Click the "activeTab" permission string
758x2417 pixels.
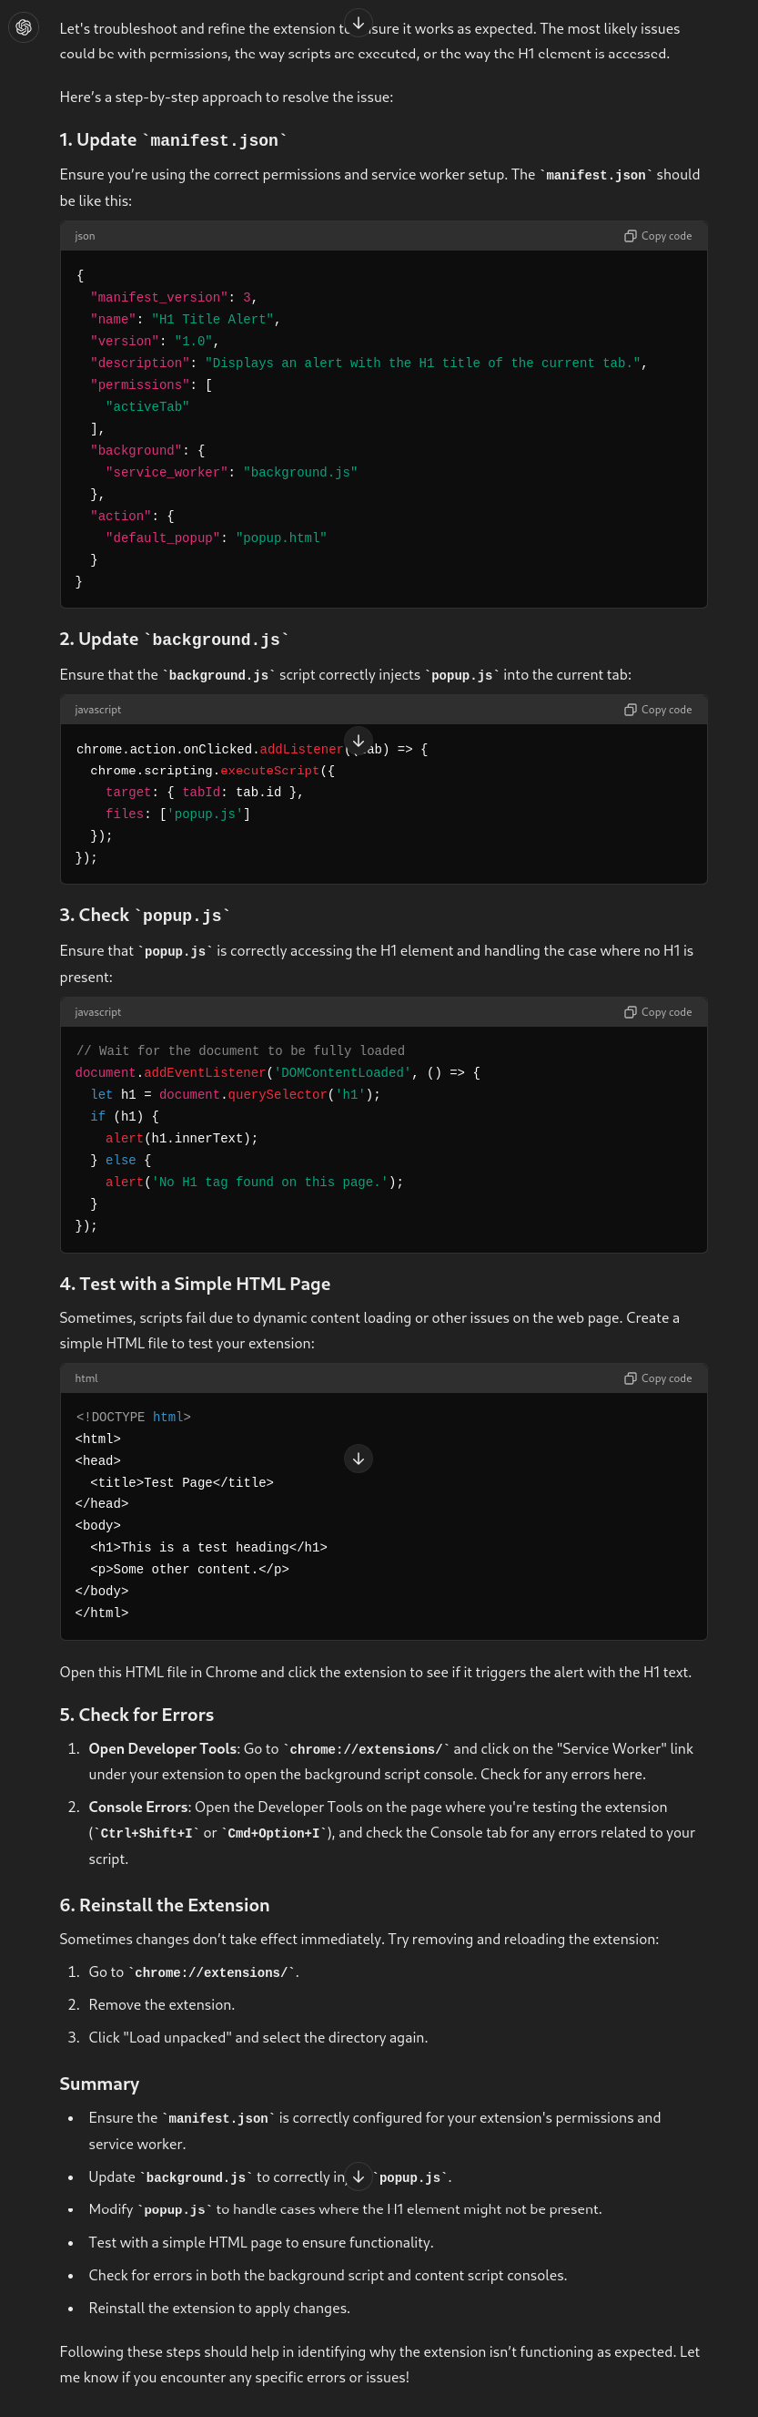coord(147,406)
